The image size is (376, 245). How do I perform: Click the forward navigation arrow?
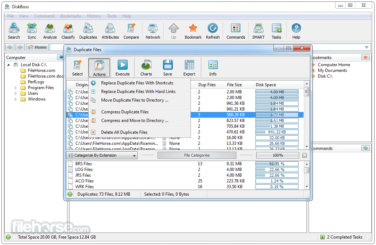click(x=20, y=47)
